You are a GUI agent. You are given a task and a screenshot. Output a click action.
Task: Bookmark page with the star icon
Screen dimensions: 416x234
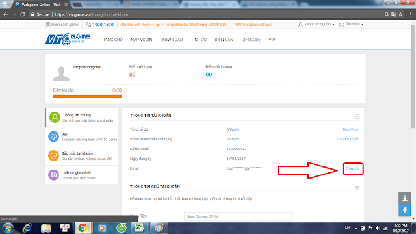pos(400,14)
